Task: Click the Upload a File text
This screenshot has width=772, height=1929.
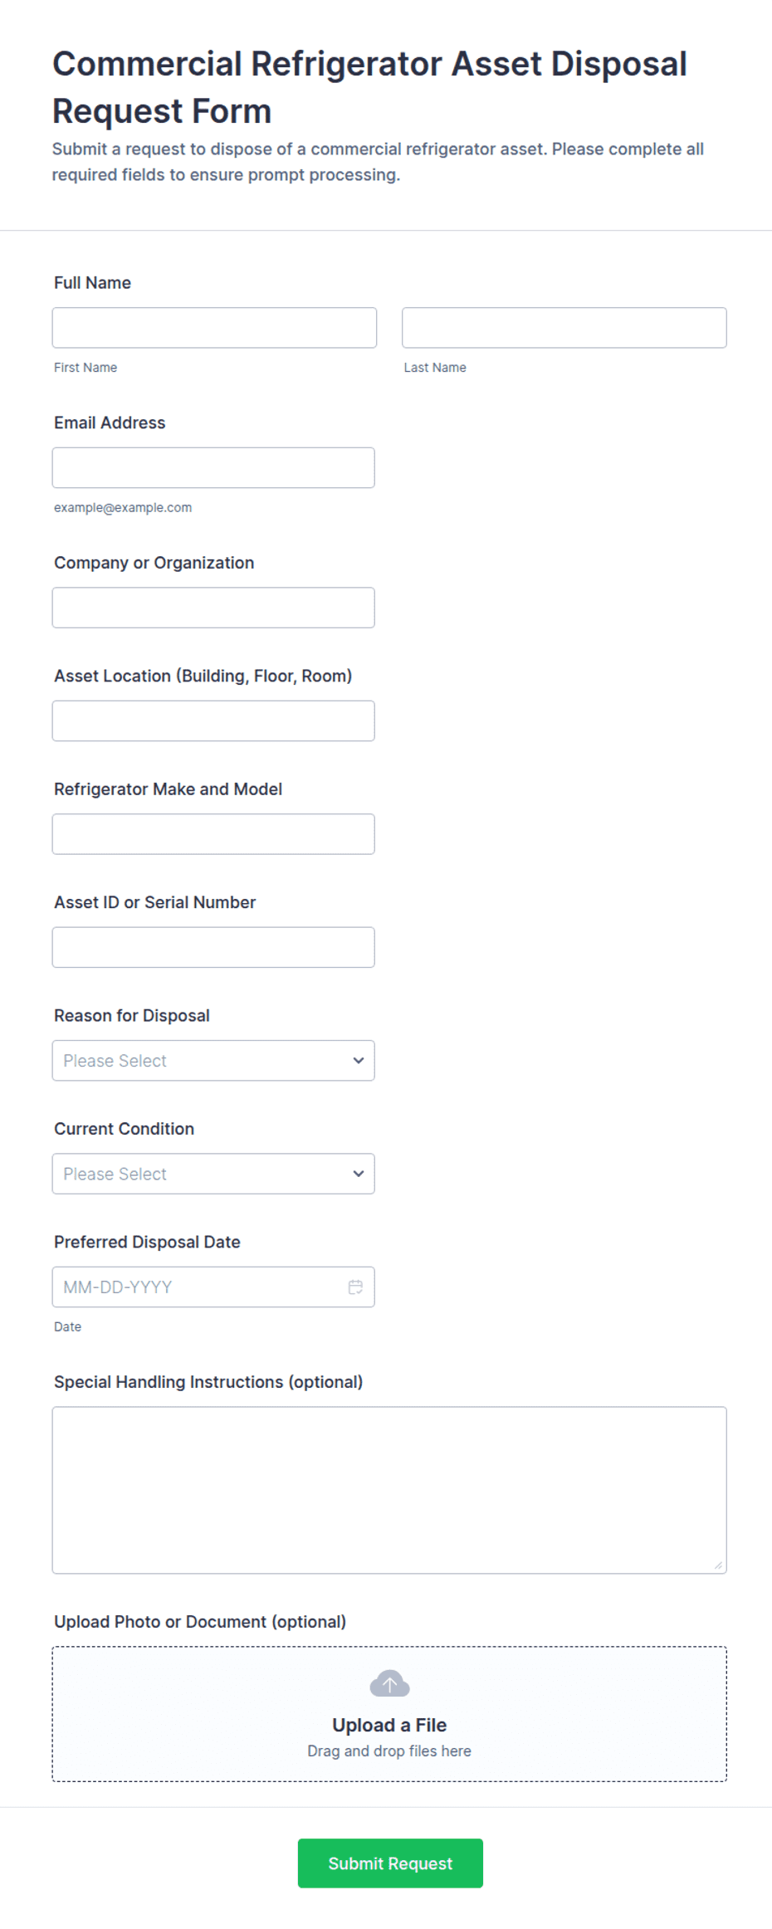Action: click(x=389, y=1725)
